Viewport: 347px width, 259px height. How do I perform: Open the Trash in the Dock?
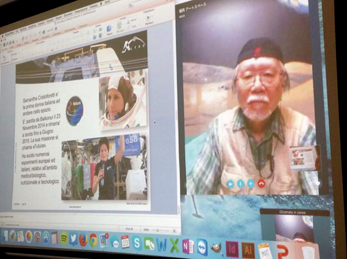coord(308,253)
